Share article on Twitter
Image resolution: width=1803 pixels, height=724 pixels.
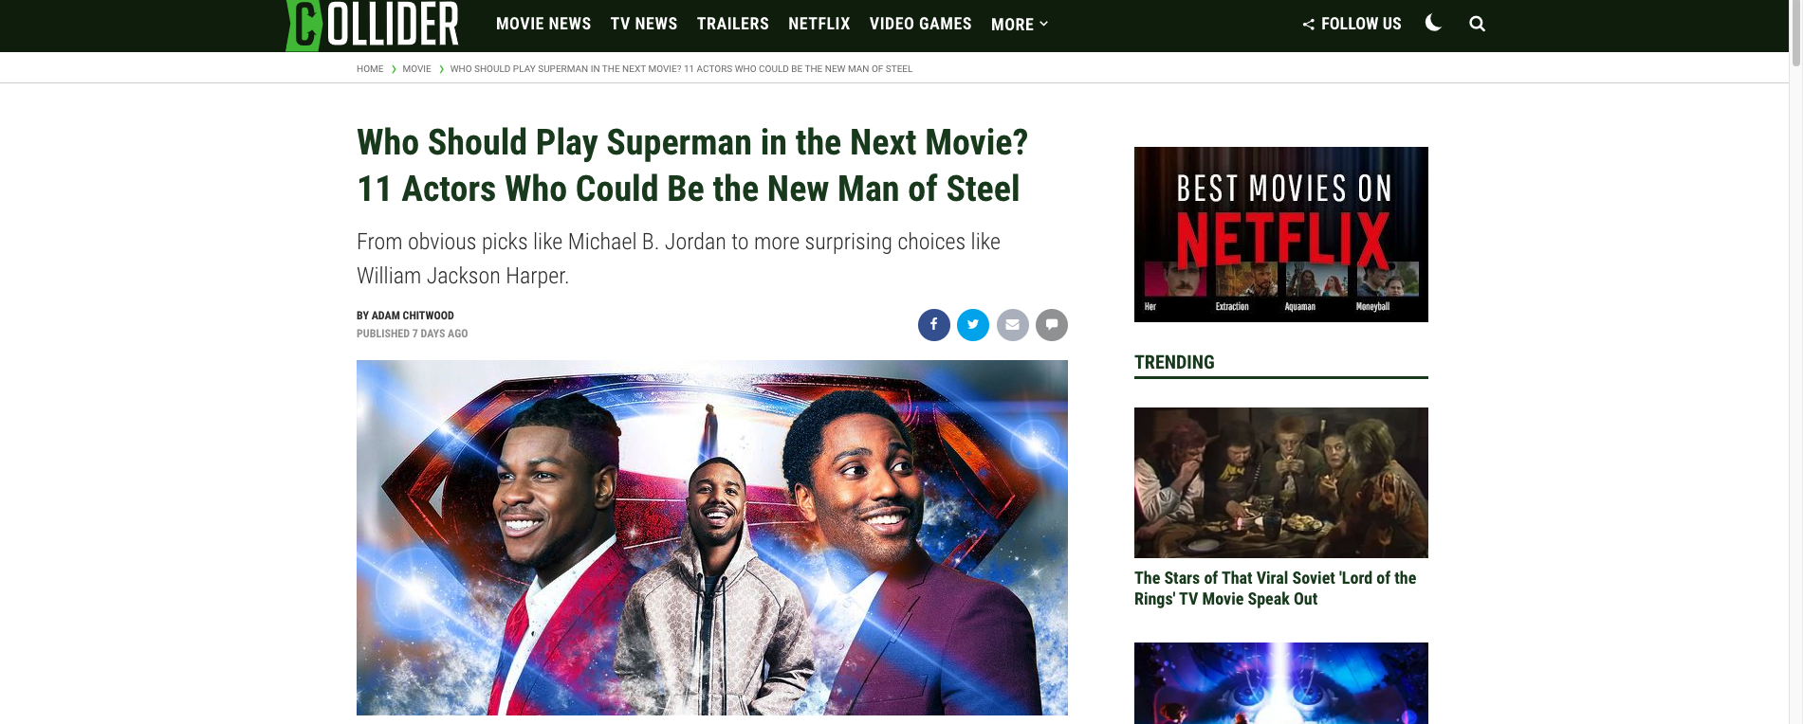point(972,325)
